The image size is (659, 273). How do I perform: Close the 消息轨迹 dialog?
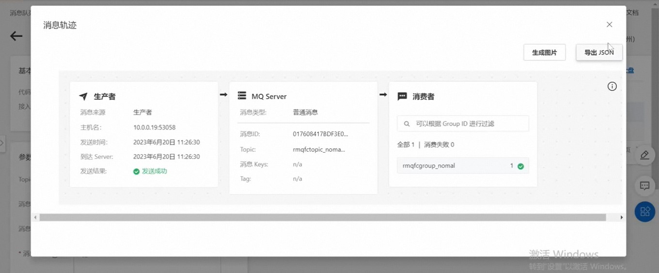click(609, 25)
